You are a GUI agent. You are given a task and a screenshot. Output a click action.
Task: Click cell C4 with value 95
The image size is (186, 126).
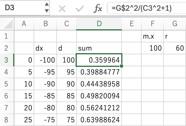[67, 72]
